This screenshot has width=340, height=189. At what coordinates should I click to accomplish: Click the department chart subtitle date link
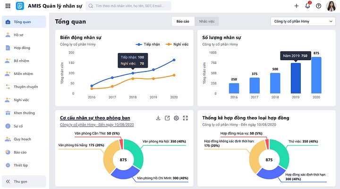coord(97,125)
